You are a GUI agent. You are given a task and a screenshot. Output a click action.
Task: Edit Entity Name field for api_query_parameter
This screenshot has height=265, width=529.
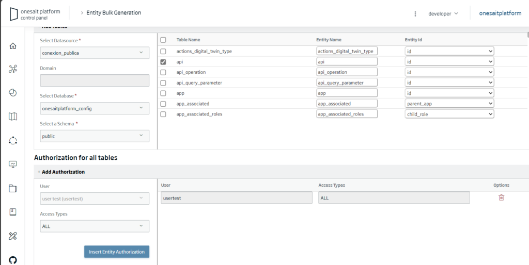347,82
